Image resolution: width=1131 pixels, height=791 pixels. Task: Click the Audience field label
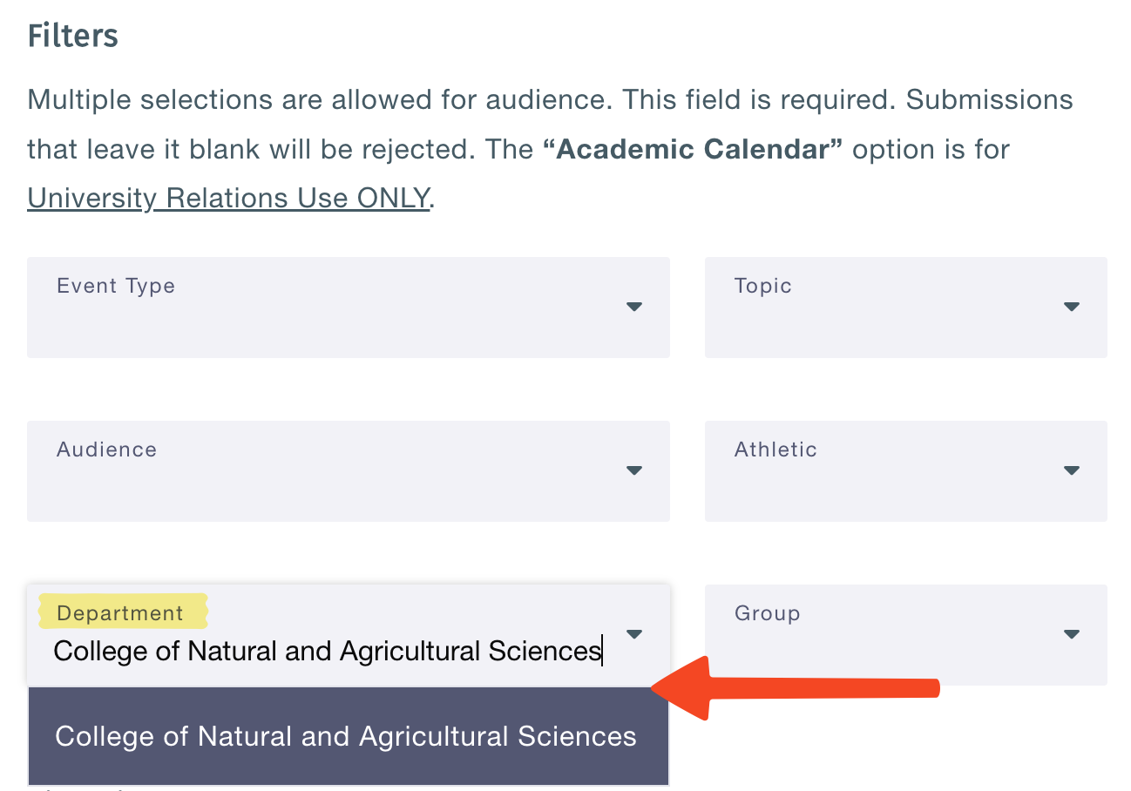point(106,450)
